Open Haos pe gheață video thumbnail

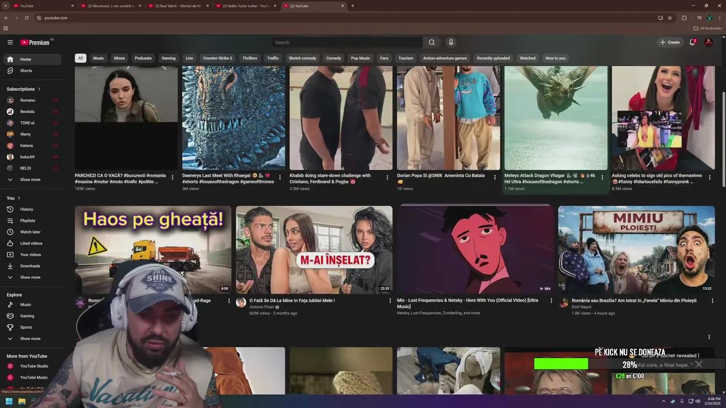(153, 249)
